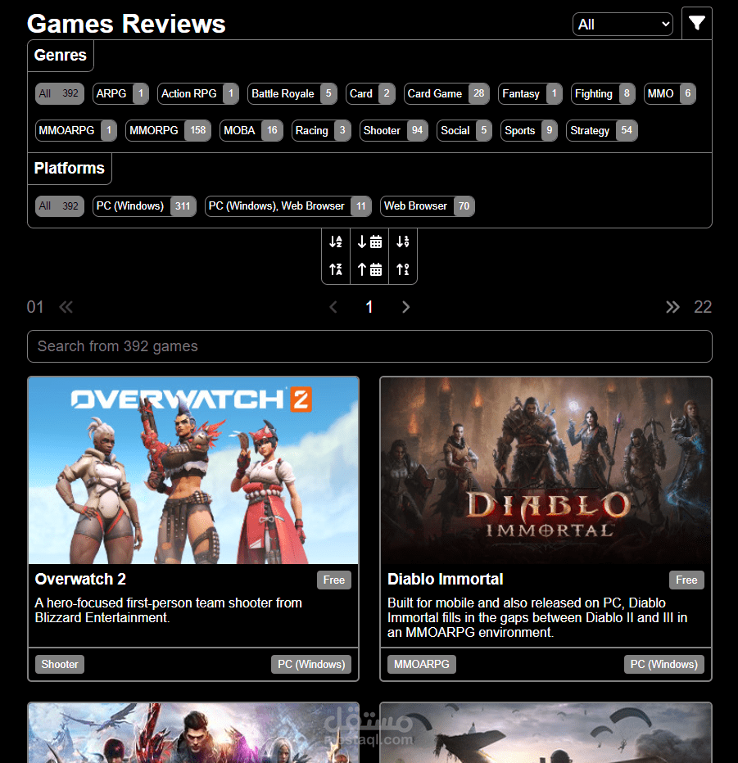Click the first page label 01
Screen dimensions: 738x763
[35, 307]
